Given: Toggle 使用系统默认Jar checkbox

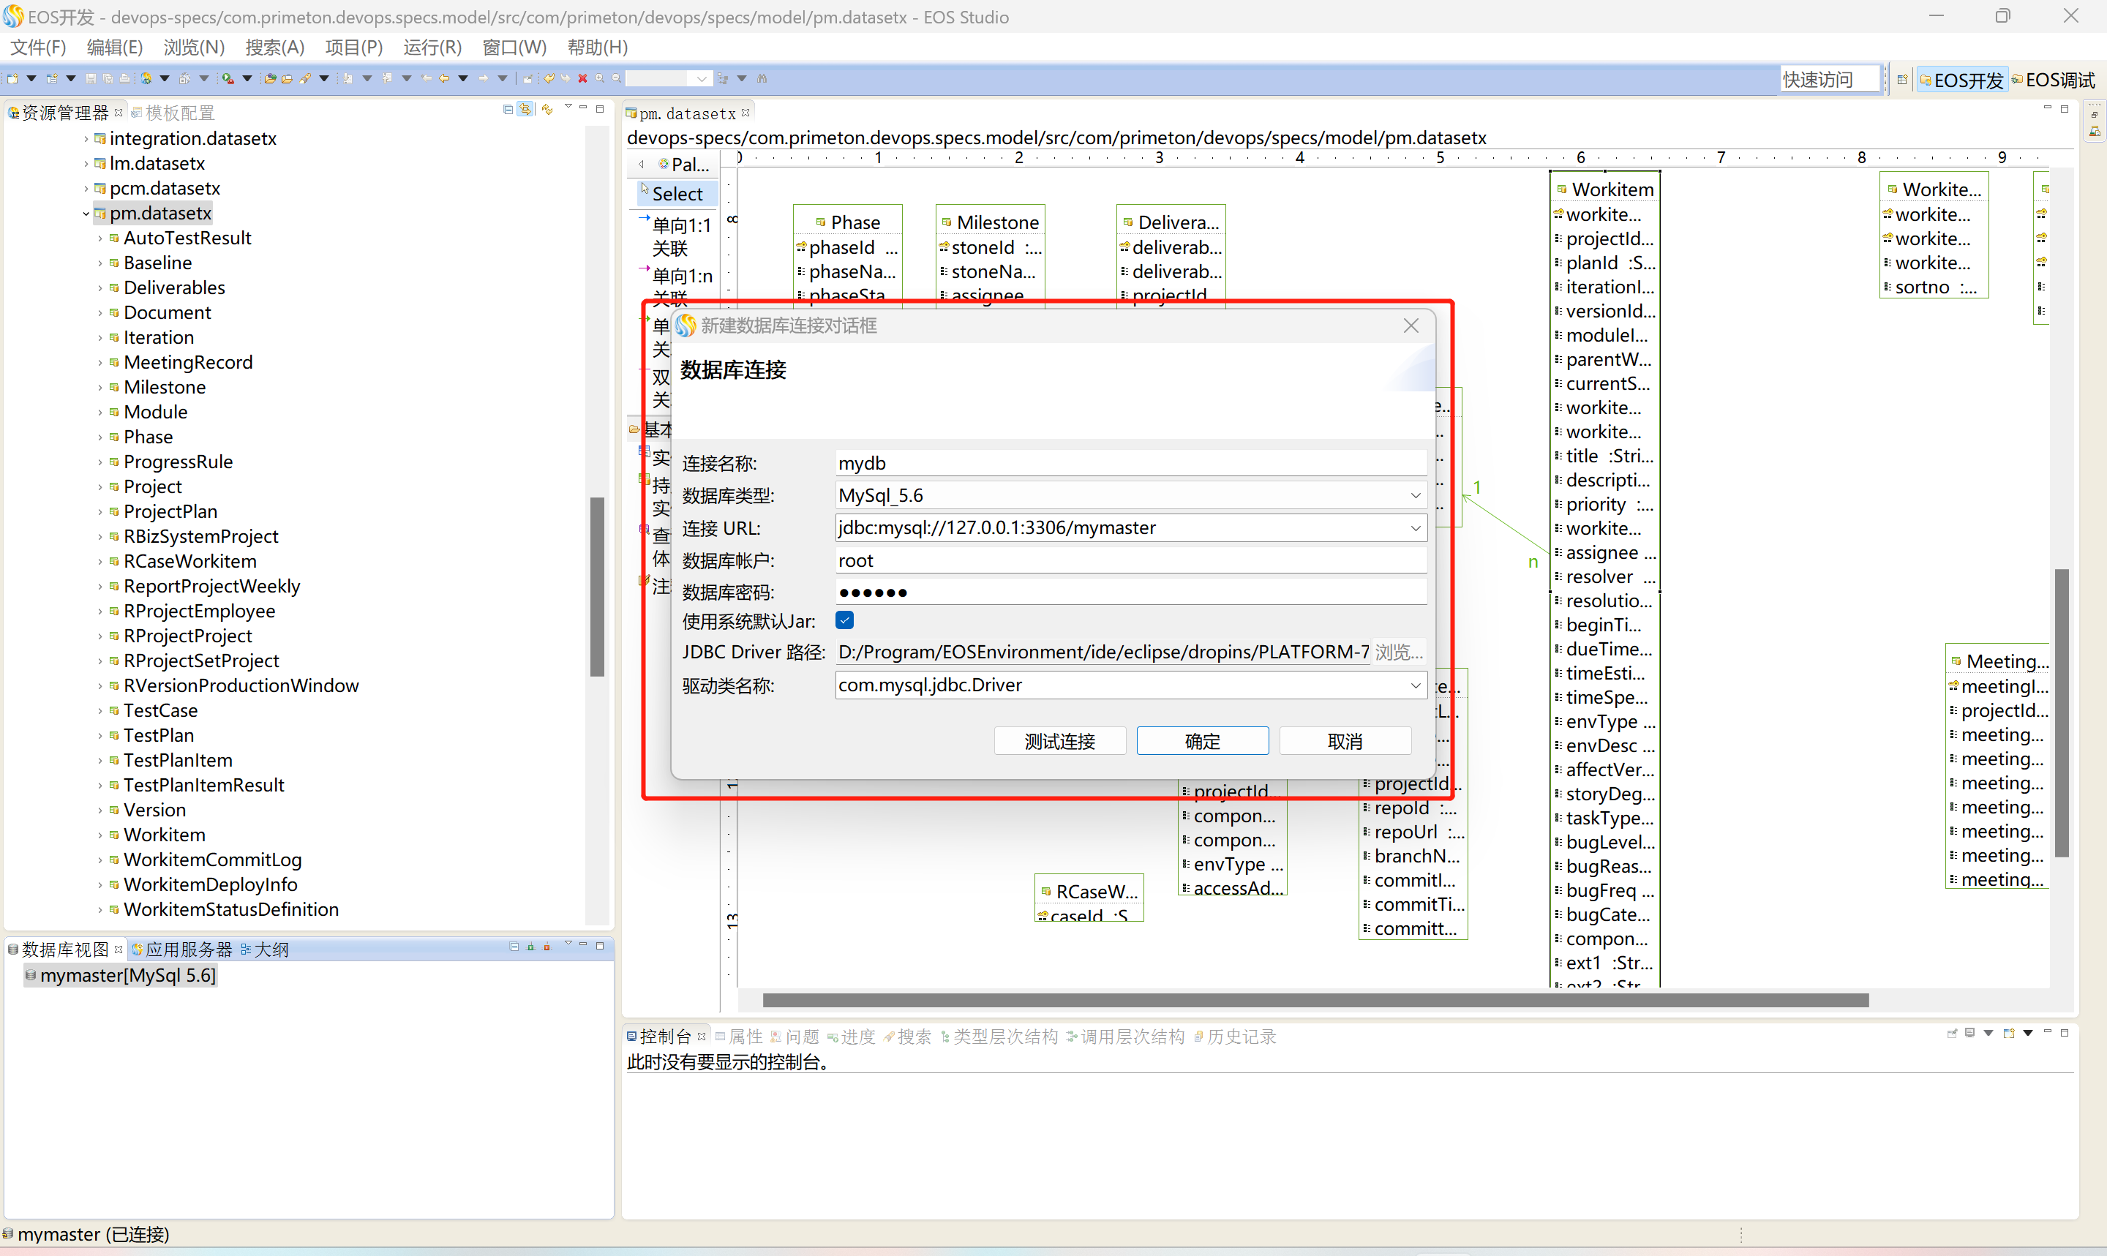Looking at the screenshot, I should coord(846,620).
